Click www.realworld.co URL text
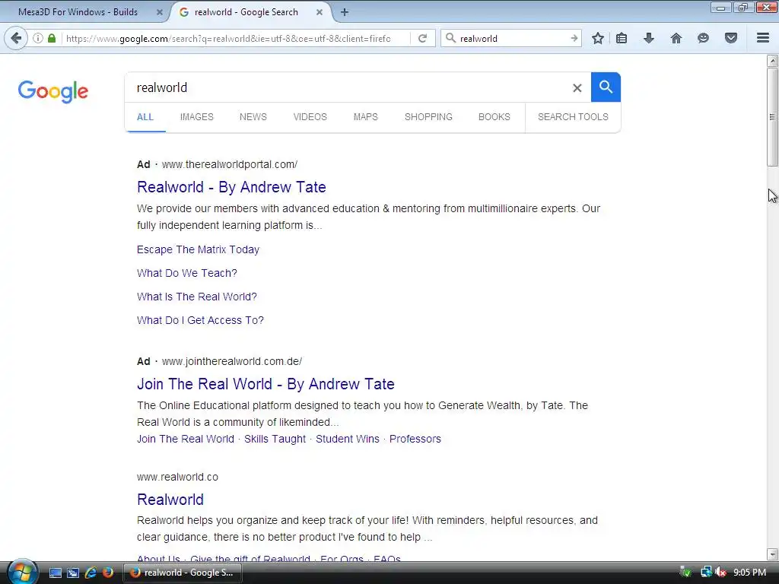Viewport: 779px width, 584px height. pos(177,477)
